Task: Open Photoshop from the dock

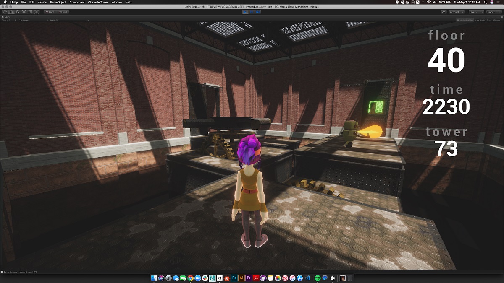Action: point(234,278)
